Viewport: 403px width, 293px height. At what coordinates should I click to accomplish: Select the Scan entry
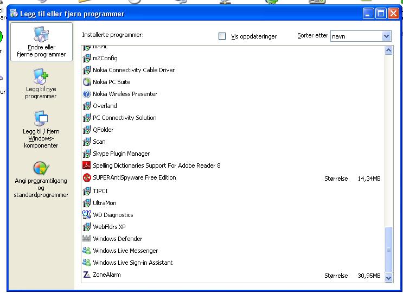pos(233,142)
